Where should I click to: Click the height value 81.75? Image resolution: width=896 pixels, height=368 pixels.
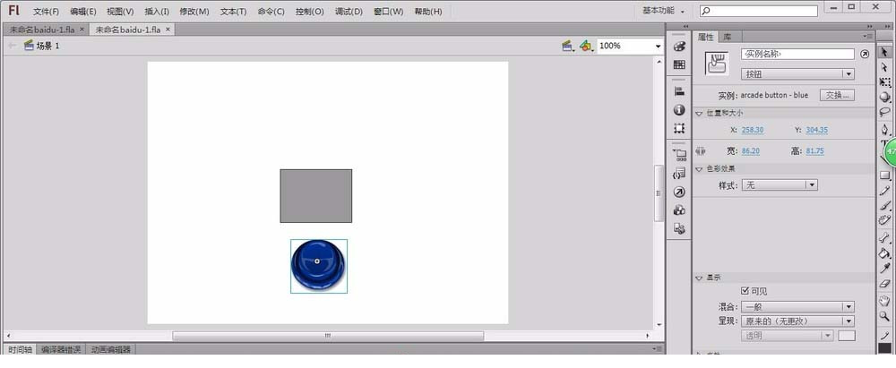tap(814, 151)
